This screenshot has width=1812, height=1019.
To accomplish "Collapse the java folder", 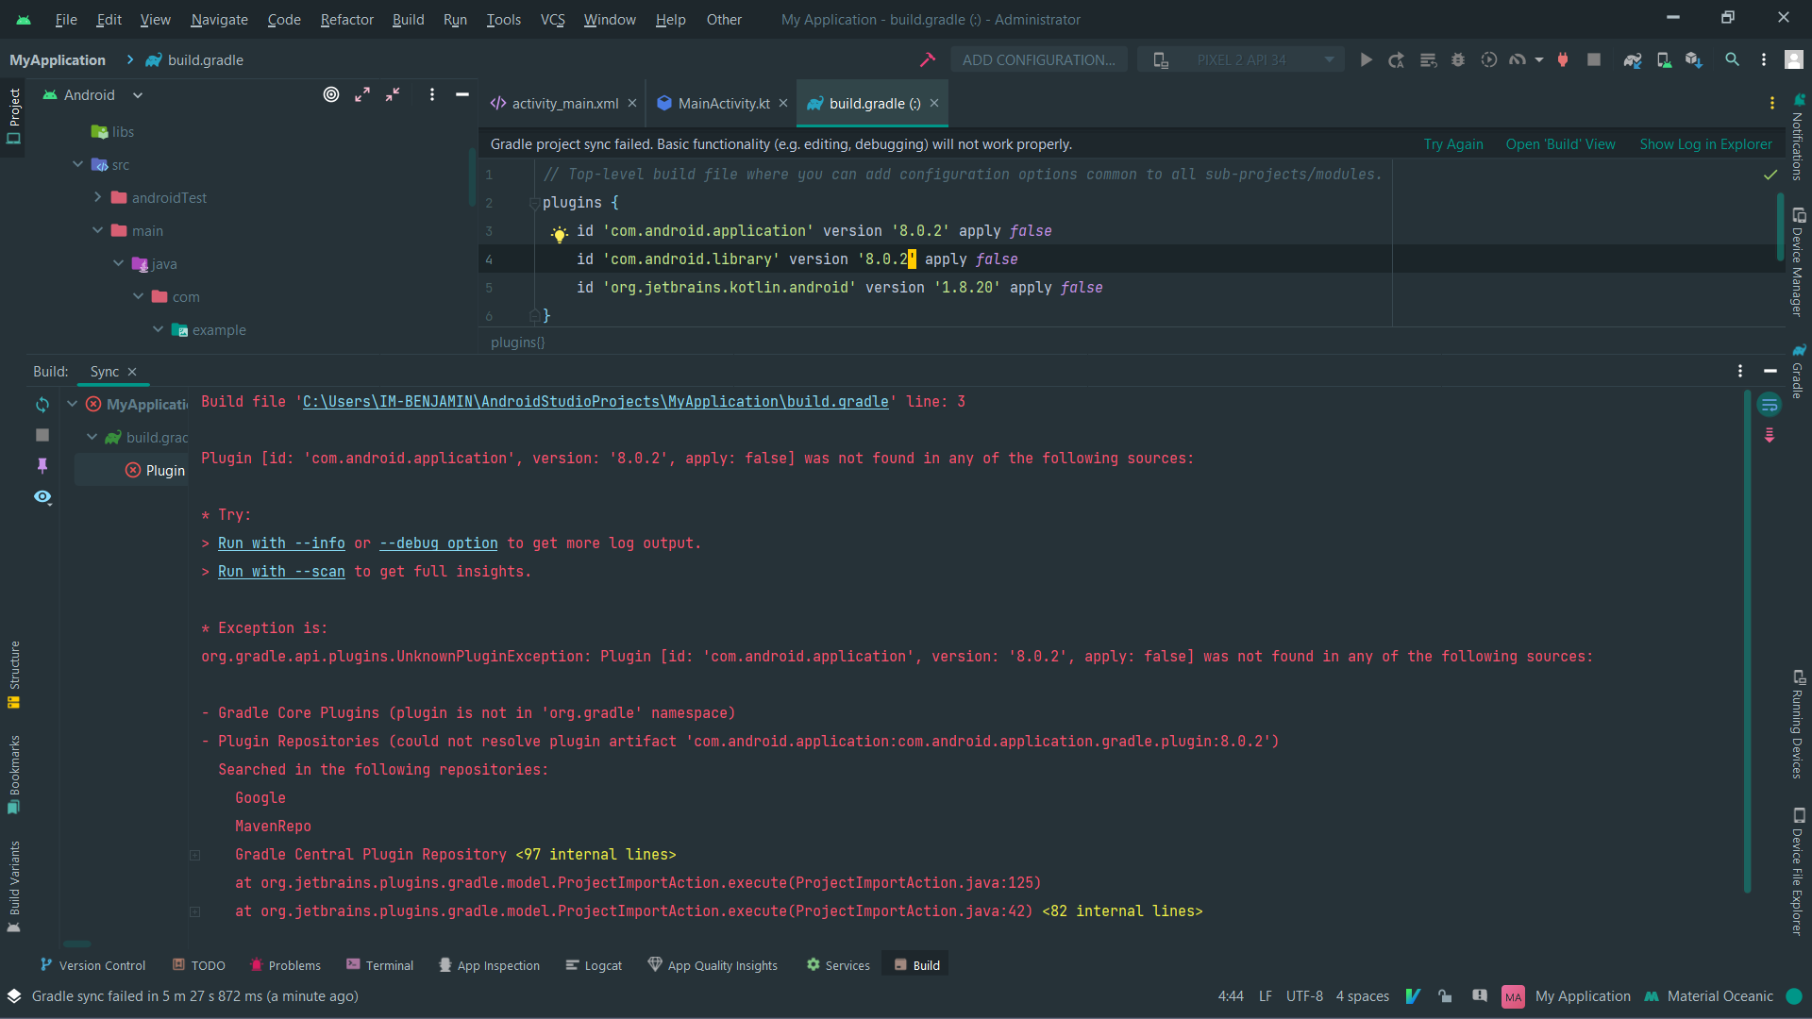I will [x=118, y=263].
